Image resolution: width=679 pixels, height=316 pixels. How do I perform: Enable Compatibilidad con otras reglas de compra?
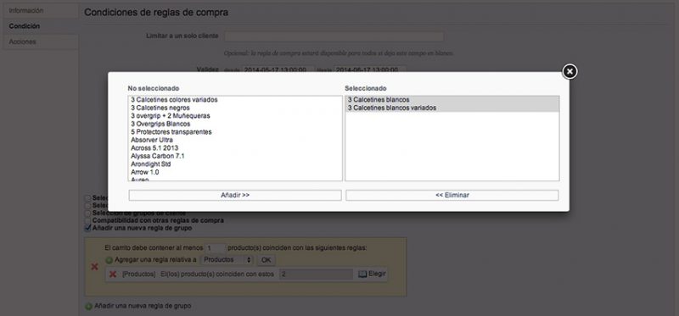pyautogui.click(x=88, y=220)
